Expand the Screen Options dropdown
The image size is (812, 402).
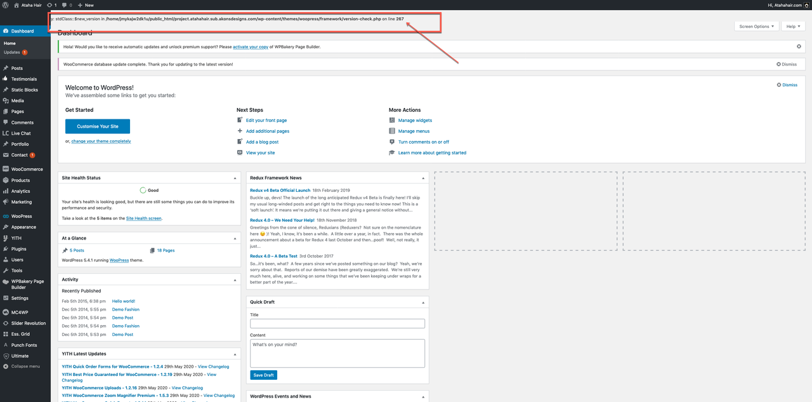click(756, 26)
